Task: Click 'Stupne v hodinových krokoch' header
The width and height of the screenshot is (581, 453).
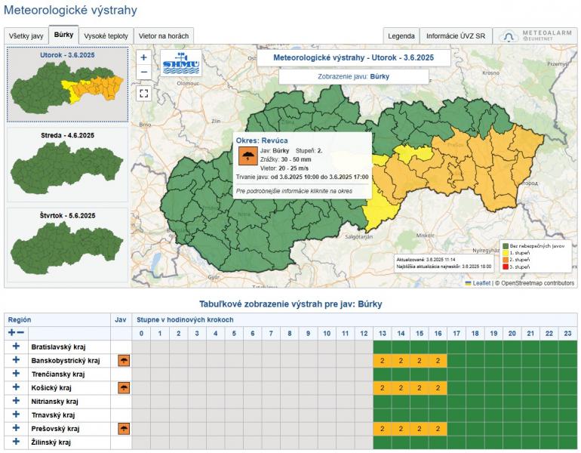Action: 185,319
